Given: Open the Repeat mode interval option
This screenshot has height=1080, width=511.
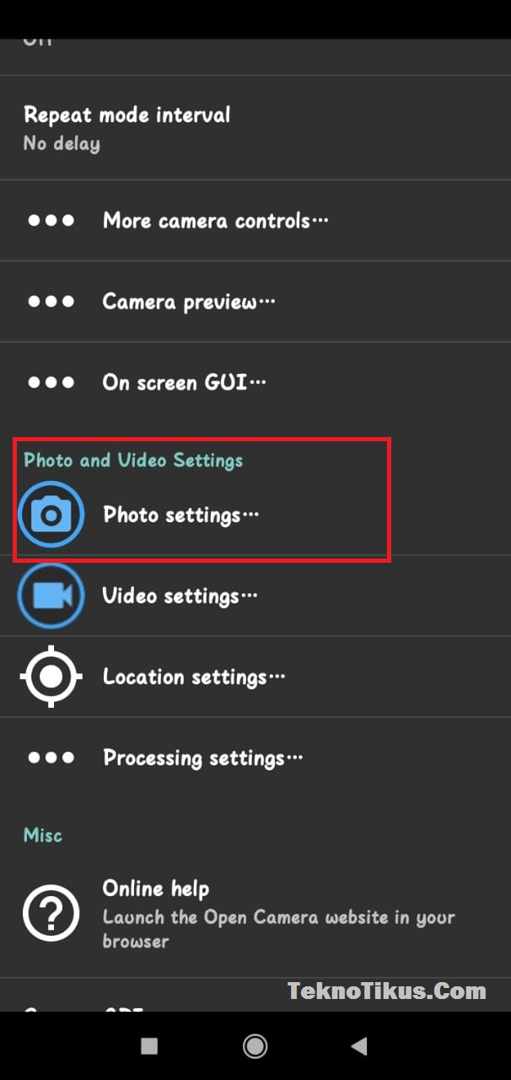Looking at the screenshot, I should tap(126, 127).
